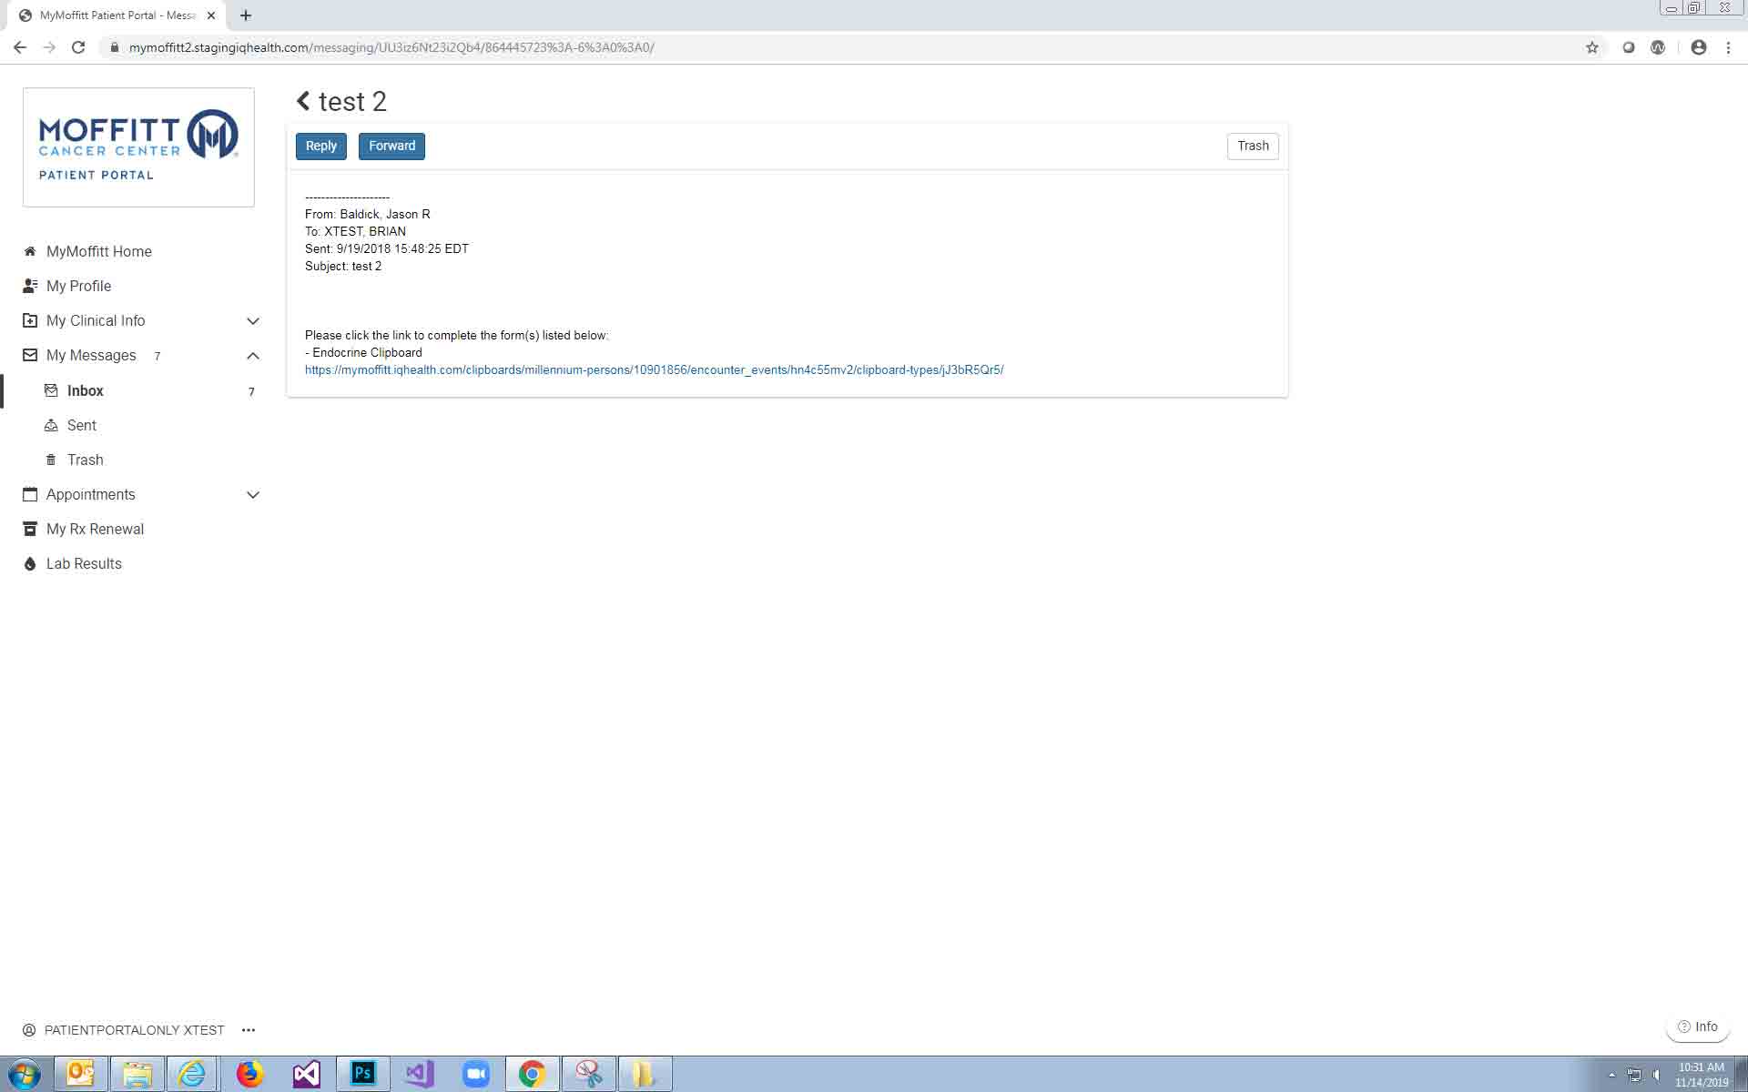Viewport: 1748px width, 1092px height.
Task: Open the Endocrine Clipboard link
Action: pyautogui.click(x=654, y=369)
